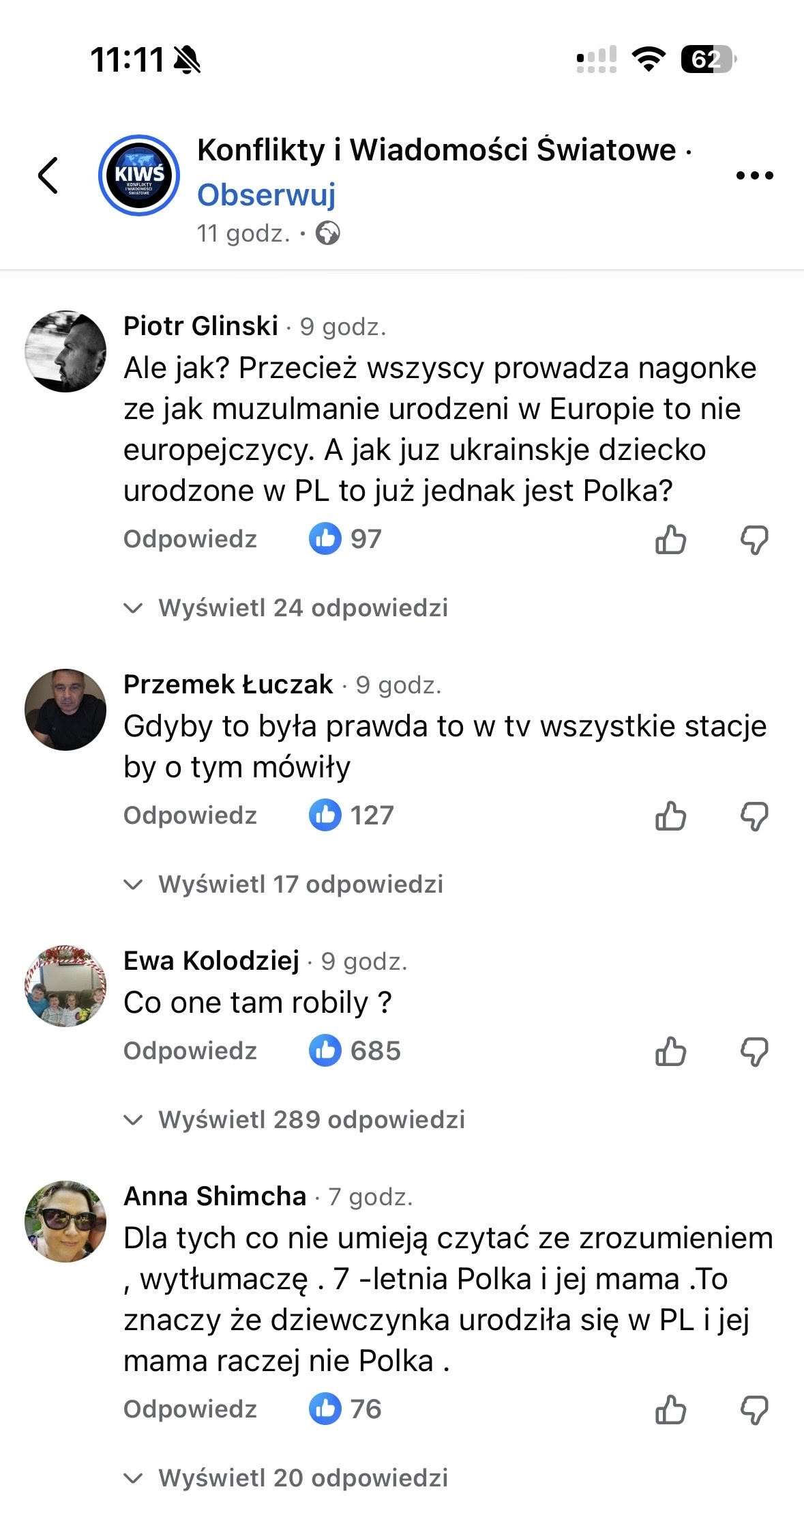Follow the page via Obserwuj link
Viewport: 804px width, 1526px height.
click(x=266, y=195)
